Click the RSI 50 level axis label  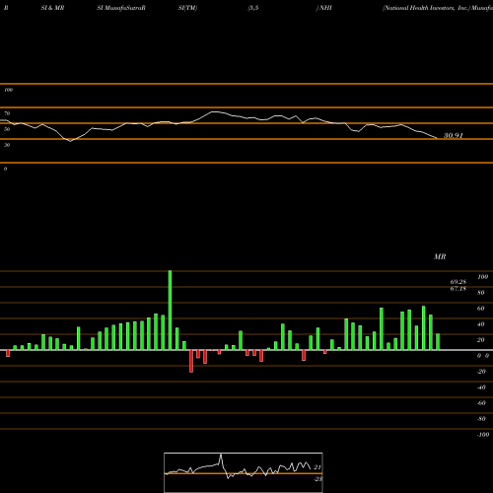(x=7, y=129)
